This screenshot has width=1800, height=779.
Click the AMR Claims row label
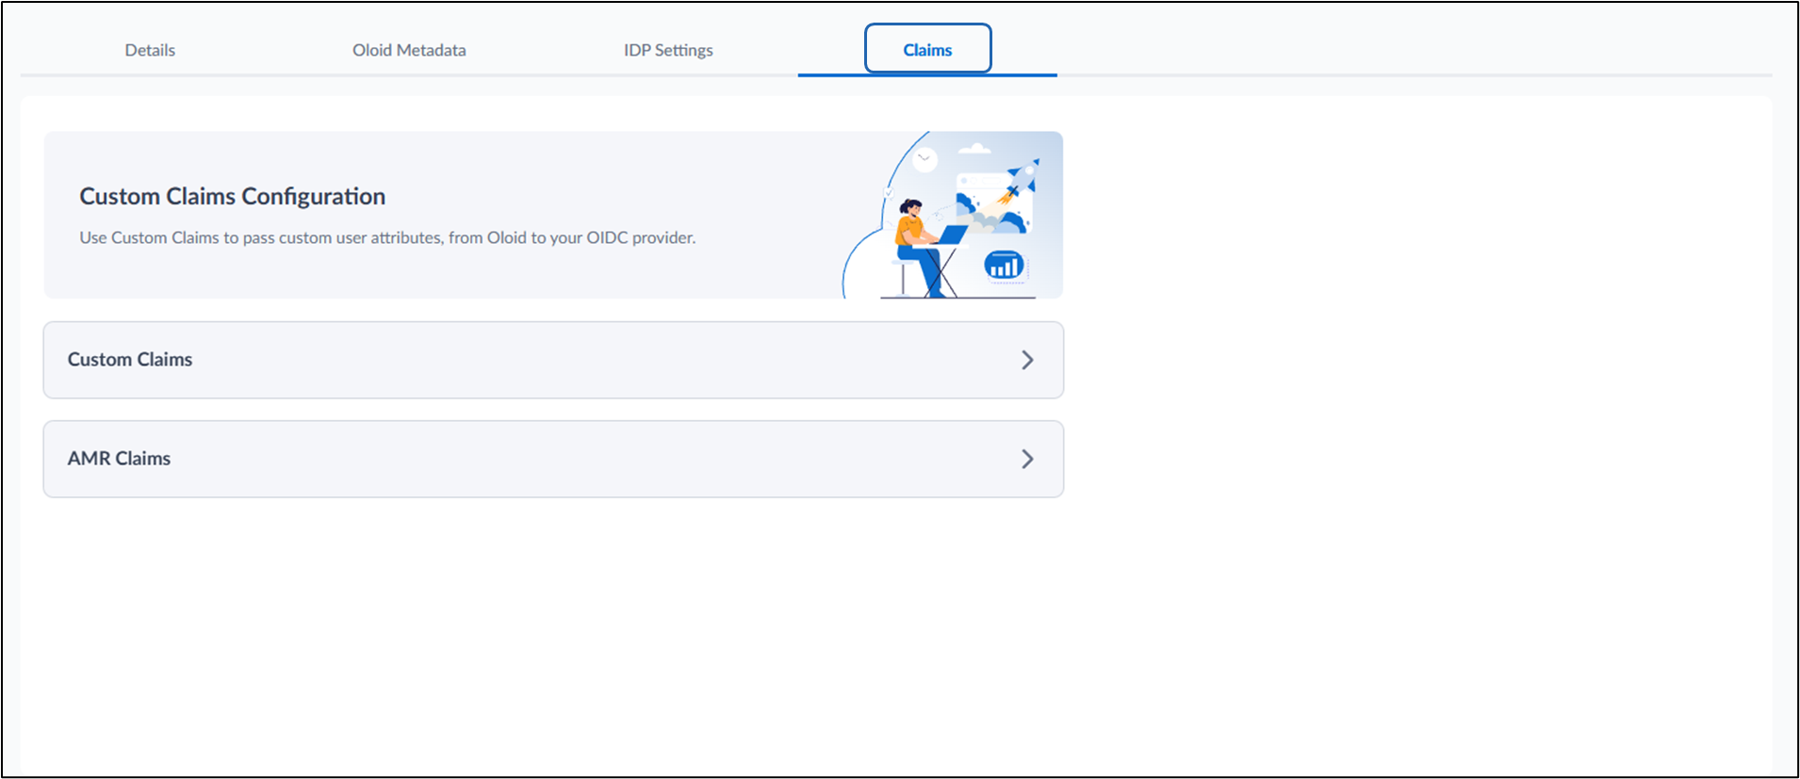(119, 459)
